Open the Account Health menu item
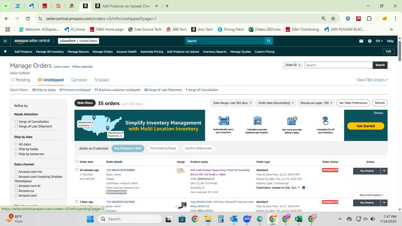The height and width of the screenshot is (226, 402). tap(127, 51)
